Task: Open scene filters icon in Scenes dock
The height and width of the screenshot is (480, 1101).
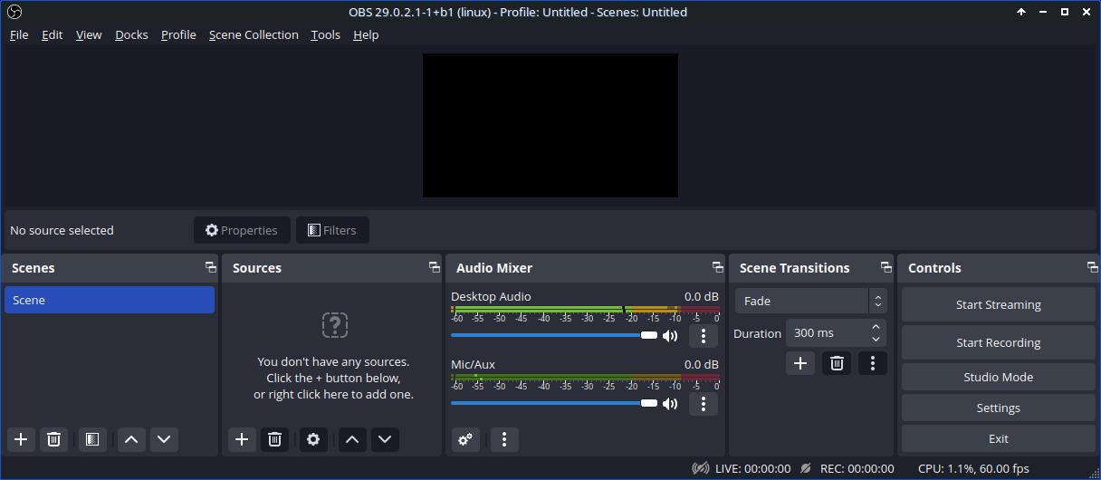Action: coord(91,439)
